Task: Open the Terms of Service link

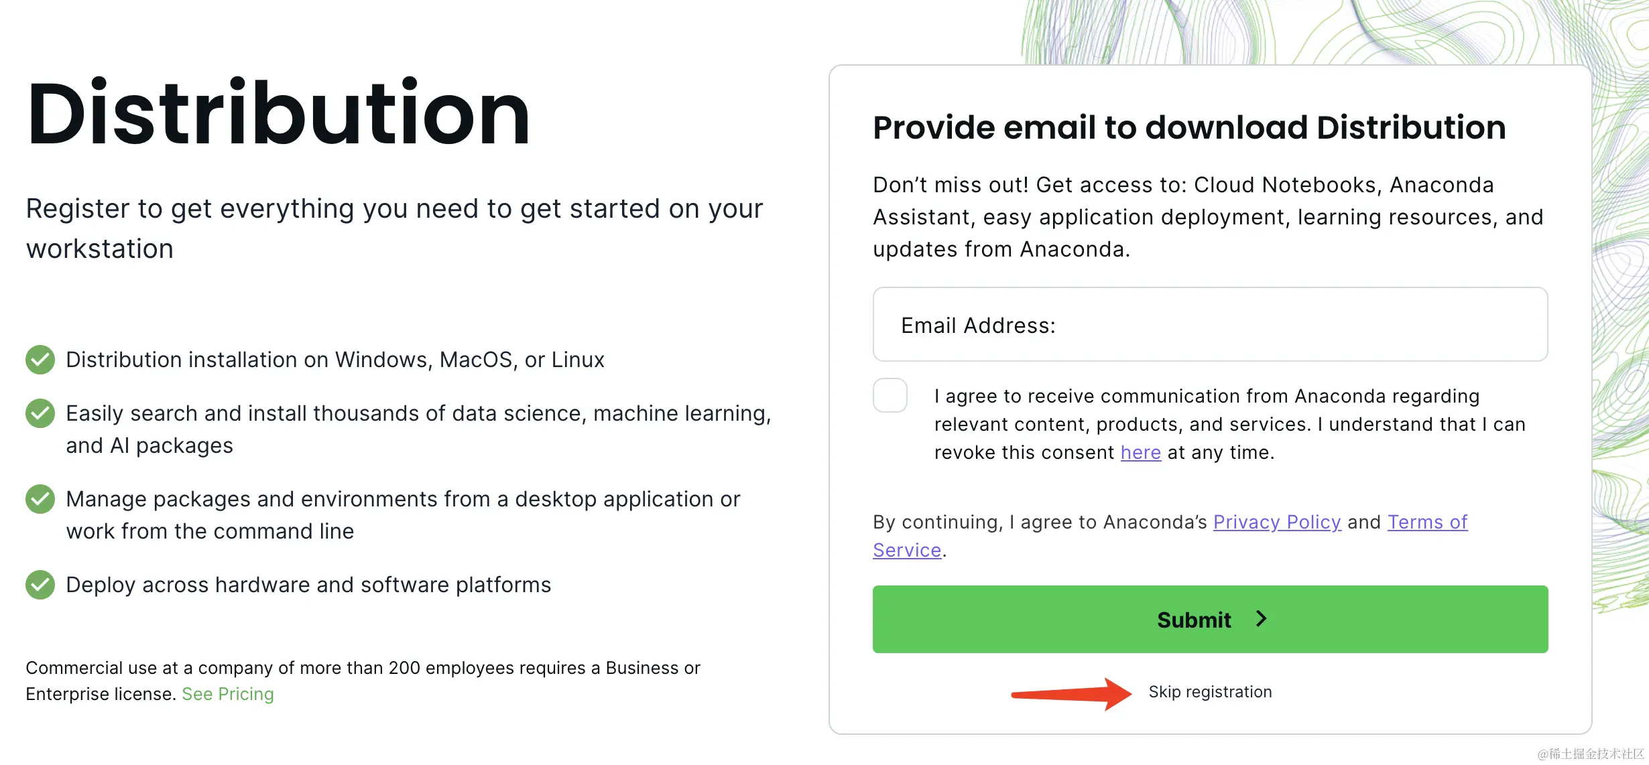Action: (1427, 522)
